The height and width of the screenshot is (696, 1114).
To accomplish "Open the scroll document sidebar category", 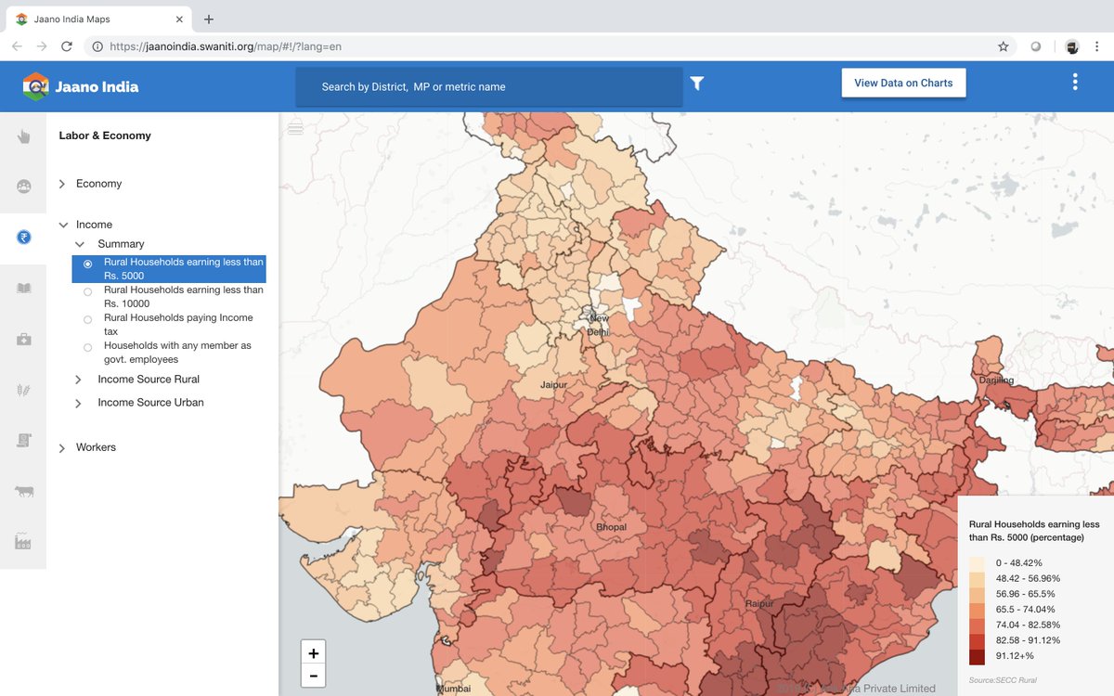I will 23,441.
